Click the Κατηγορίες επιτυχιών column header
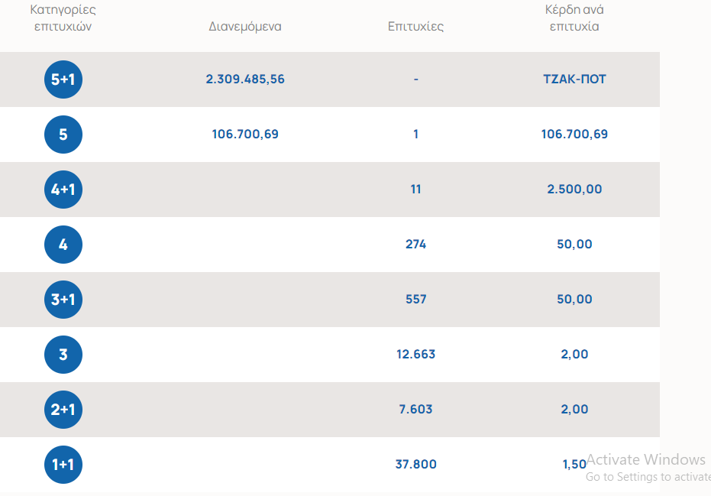This screenshot has width=711, height=496. pos(63,18)
